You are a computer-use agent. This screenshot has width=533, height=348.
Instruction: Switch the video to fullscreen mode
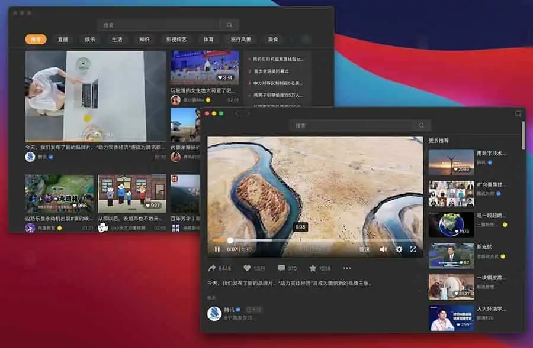[413, 249]
